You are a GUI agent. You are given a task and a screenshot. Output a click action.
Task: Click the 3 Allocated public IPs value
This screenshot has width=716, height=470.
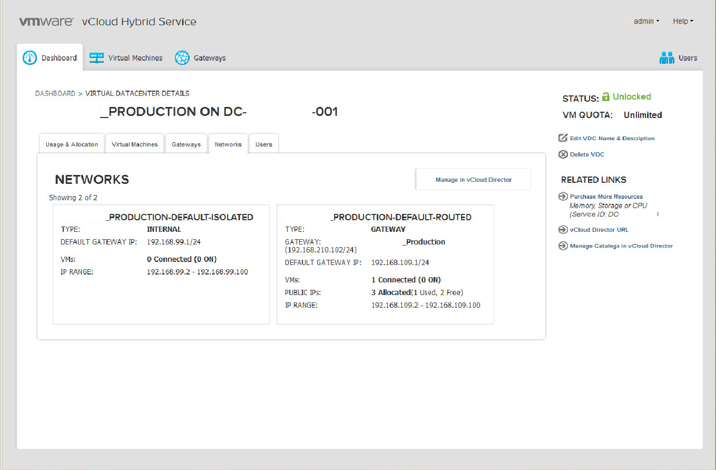[x=390, y=292]
